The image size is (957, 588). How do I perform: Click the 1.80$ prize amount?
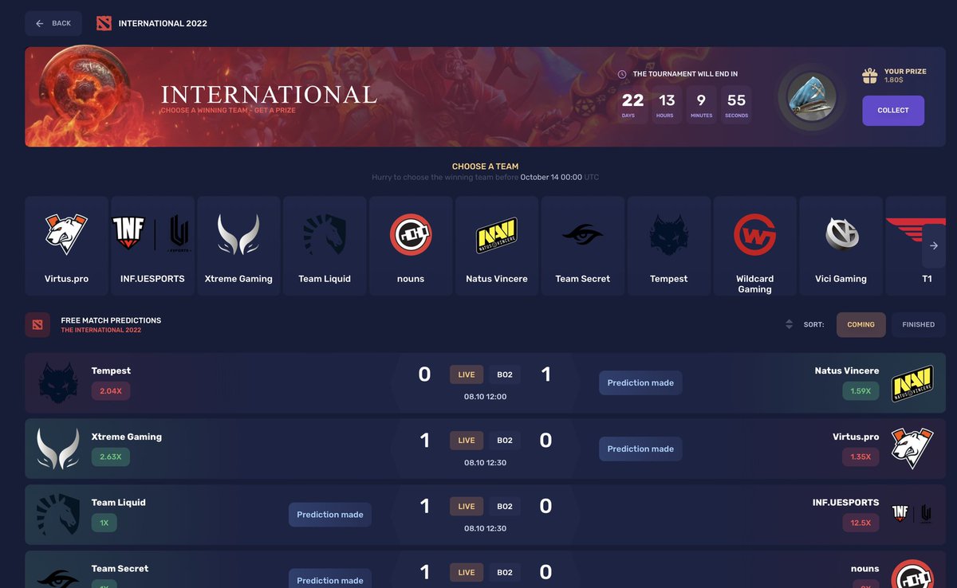pos(894,80)
